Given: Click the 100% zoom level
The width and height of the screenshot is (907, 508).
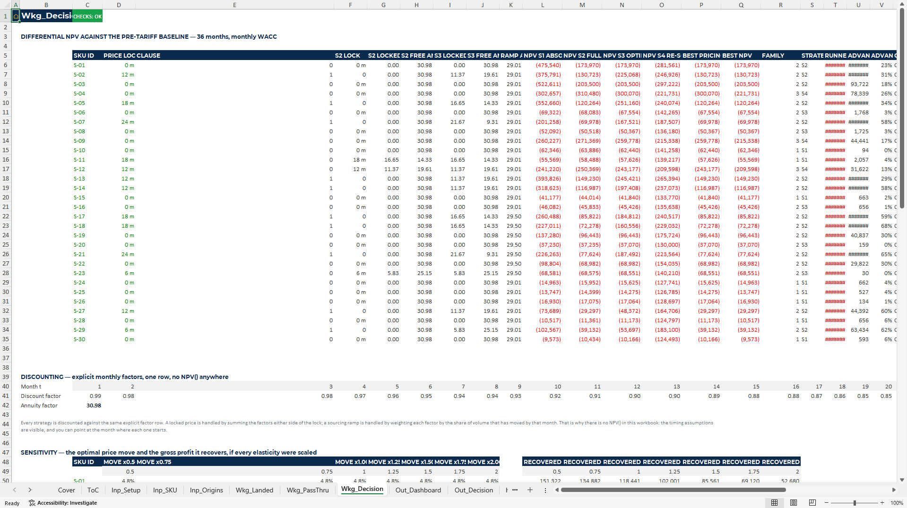Looking at the screenshot, I should [x=897, y=503].
